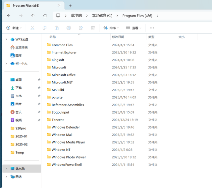This screenshot has height=188, width=212.
Task: Refresh the current folder view
Action: coord(45,16)
